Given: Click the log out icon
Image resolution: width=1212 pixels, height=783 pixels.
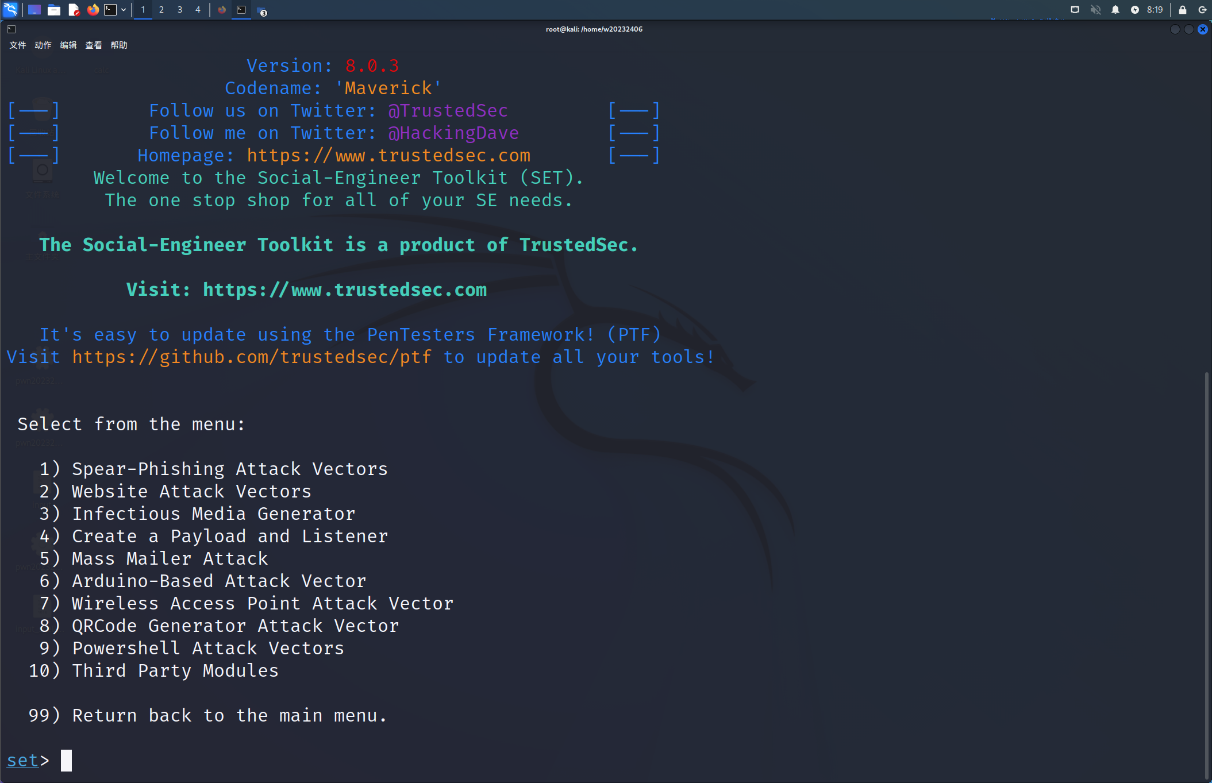Looking at the screenshot, I should click(1202, 10).
